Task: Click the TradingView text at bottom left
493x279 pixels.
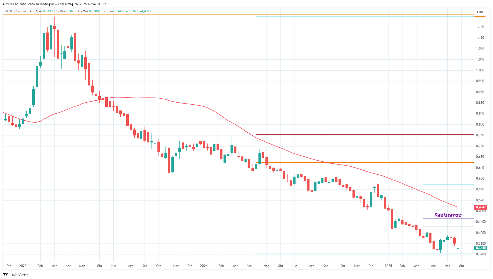Action: [18, 274]
